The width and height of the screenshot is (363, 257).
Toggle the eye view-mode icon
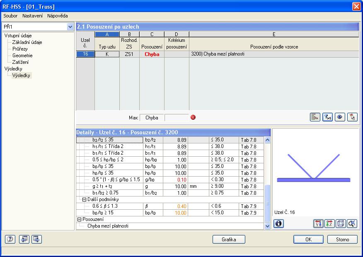(x=340, y=117)
